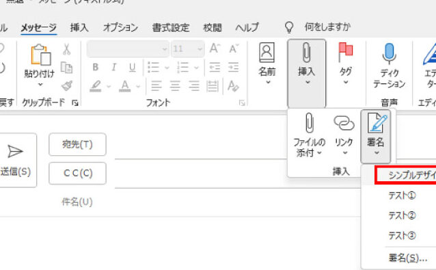Open the font color A picker
The image size is (436, 270).
click(x=125, y=86)
